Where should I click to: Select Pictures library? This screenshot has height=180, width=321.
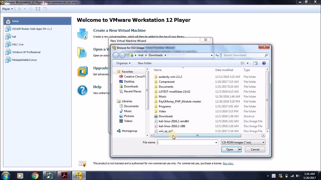pyautogui.click(x=129, y=116)
